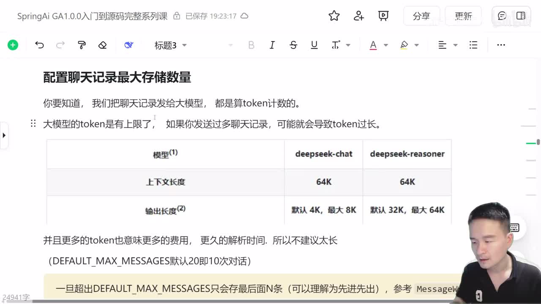This screenshot has height=304, width=541.
Task: Toggle the right sidebar panel
Action: coord(521,16)
